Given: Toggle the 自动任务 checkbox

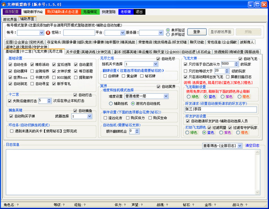Looking at the screenshot, I should (x=10, y=64).
